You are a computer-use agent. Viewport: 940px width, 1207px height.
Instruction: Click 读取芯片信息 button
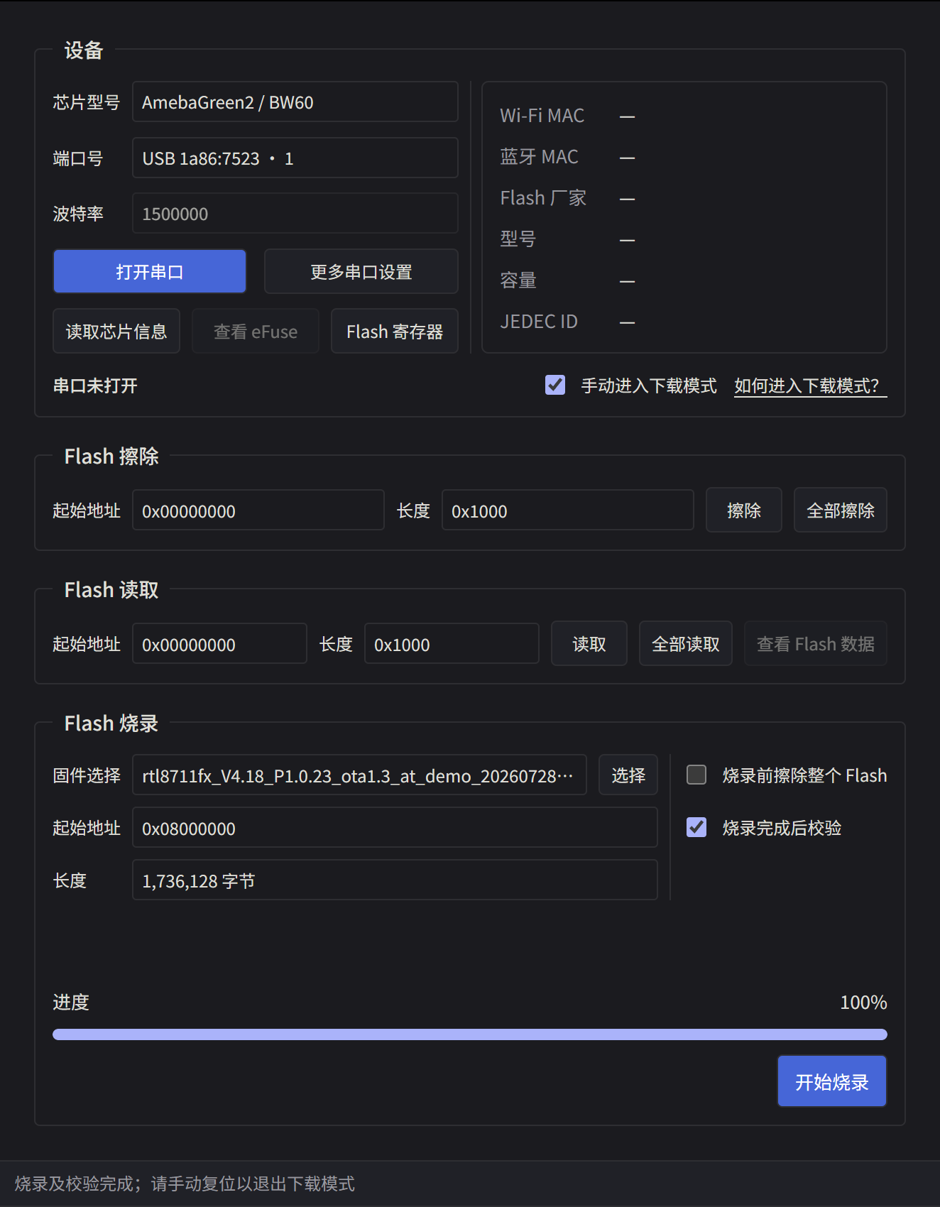pos(116,332)
